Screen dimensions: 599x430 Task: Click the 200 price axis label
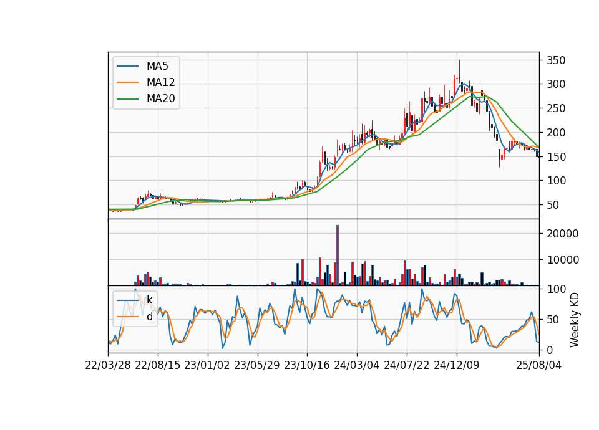(x=556, y=133)
